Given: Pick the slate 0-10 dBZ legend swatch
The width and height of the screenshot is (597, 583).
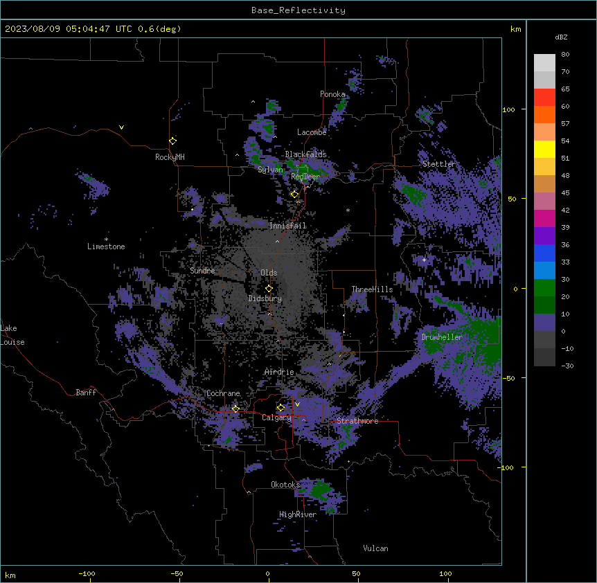Looking at the screenshot, I should click(x=544, y=323).
